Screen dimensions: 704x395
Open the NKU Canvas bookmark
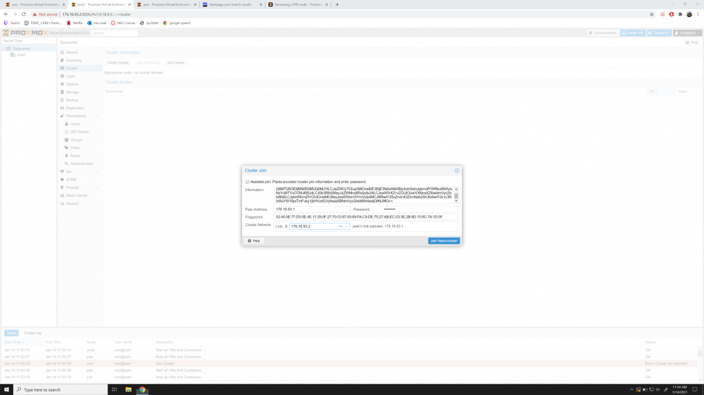[x=123, y=23]
